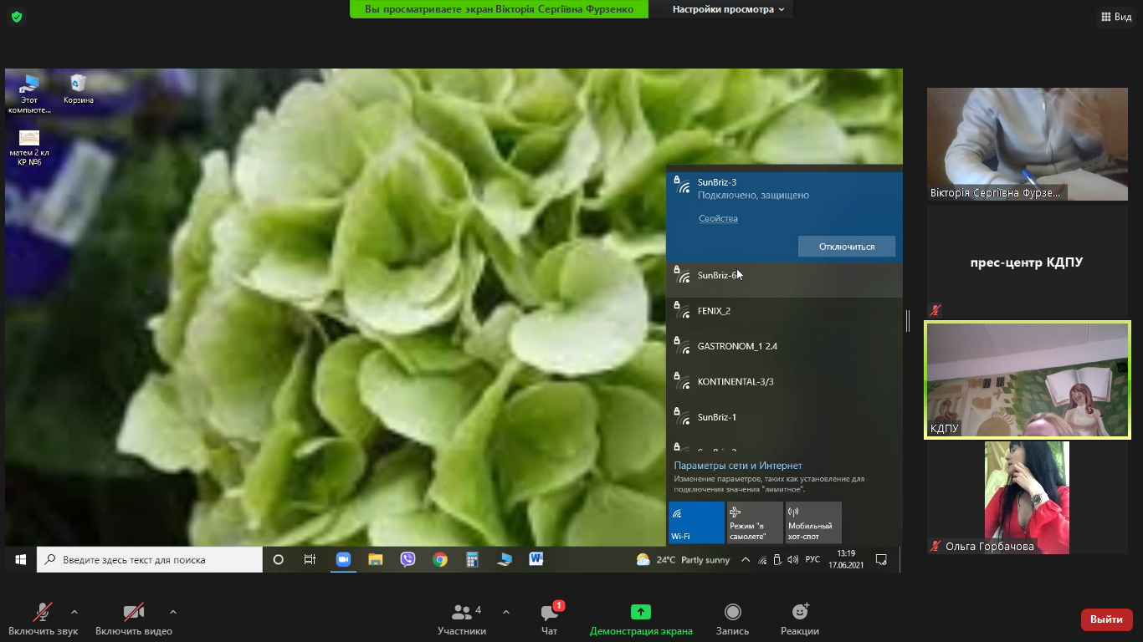Start Демонстрация экрана screen sharing
The width and height of the screenshot is (1143, 642).
click(641, 619)
